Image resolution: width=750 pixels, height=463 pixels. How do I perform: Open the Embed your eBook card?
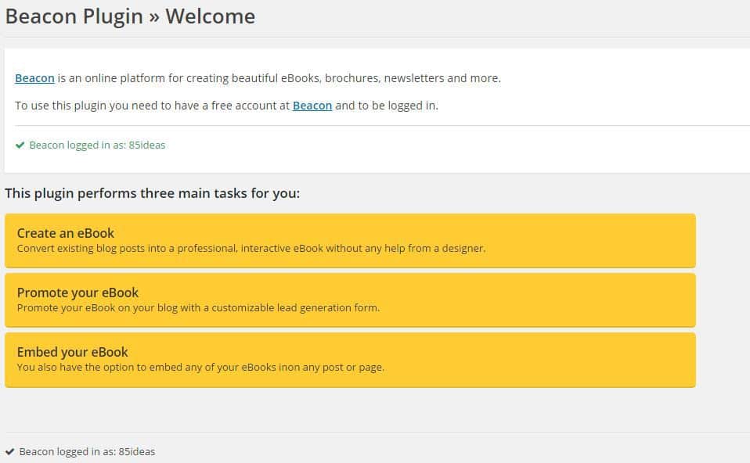tap(350, 360)
